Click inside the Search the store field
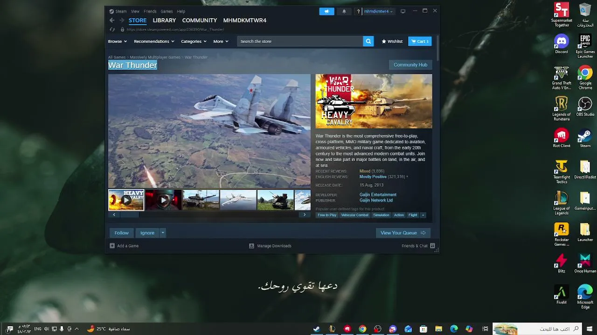Image resolution: width=597 pixels, height=335 pixels. point(300,41)
